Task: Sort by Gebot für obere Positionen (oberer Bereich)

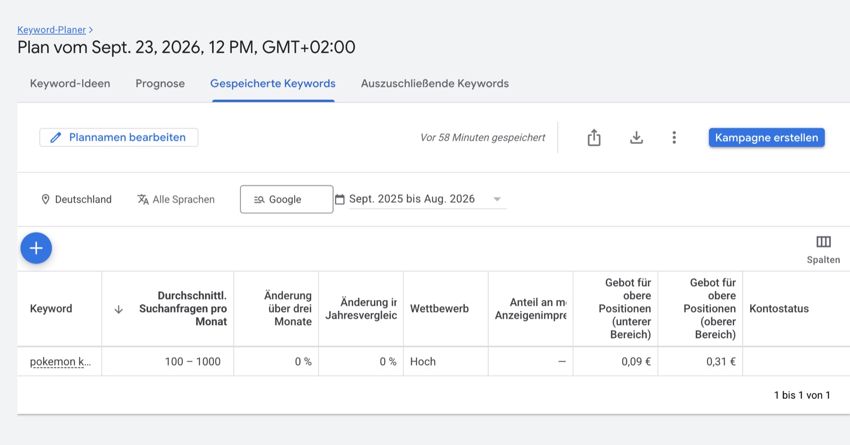Action: pos(710,309)
